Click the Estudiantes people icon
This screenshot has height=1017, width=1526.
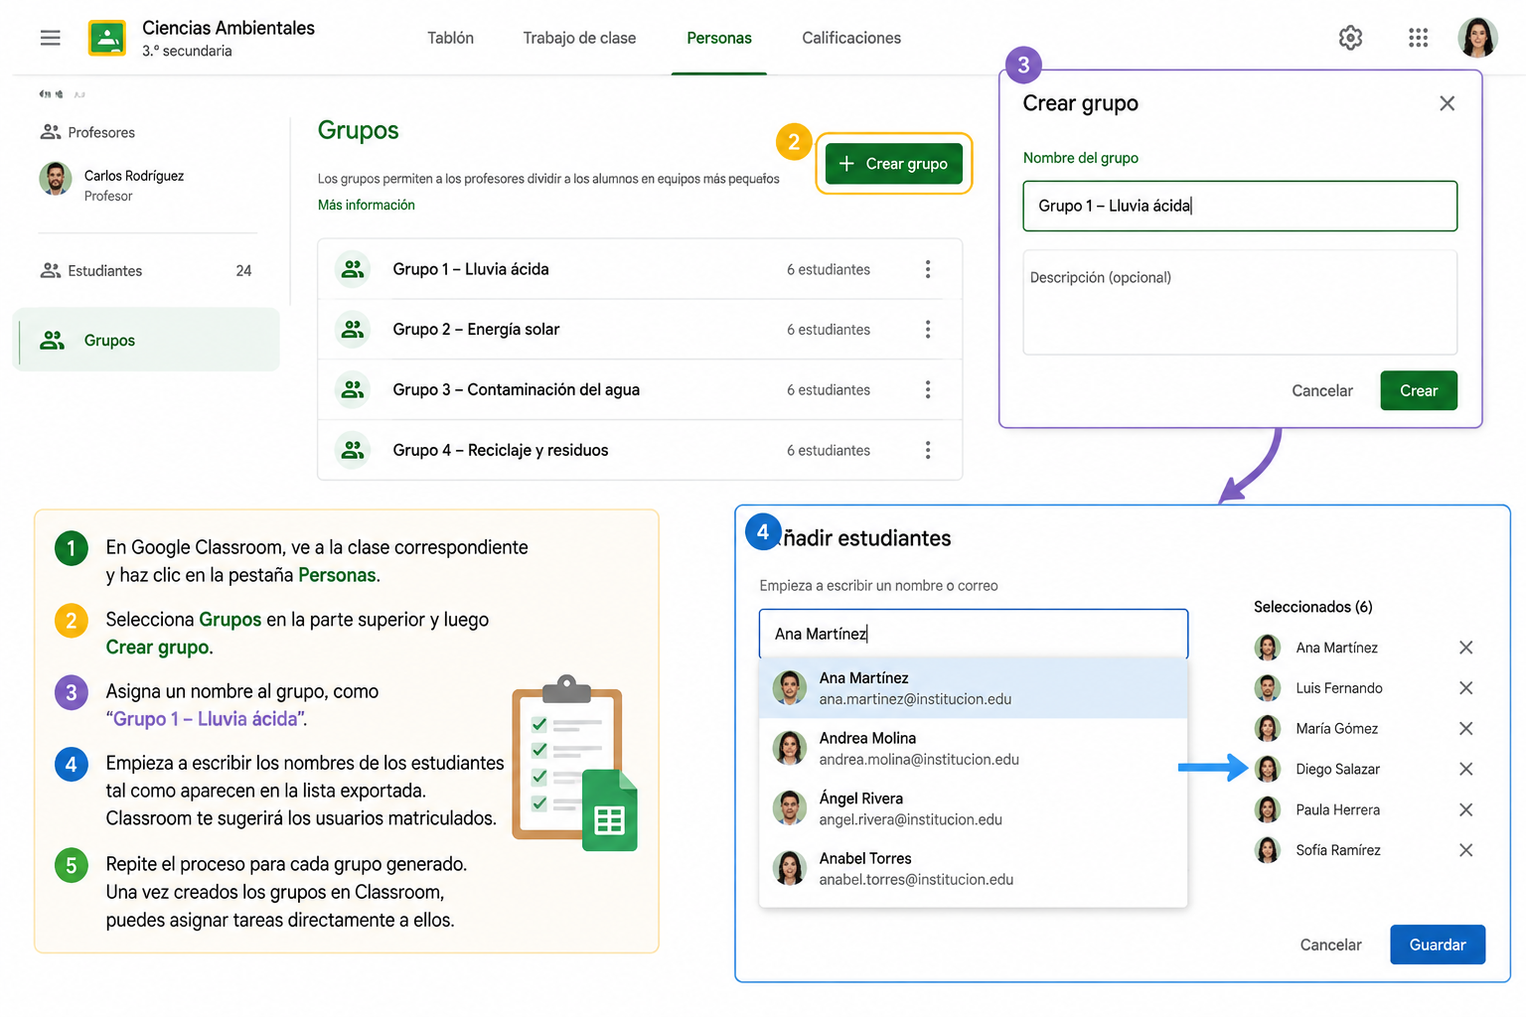click(51, 270)
